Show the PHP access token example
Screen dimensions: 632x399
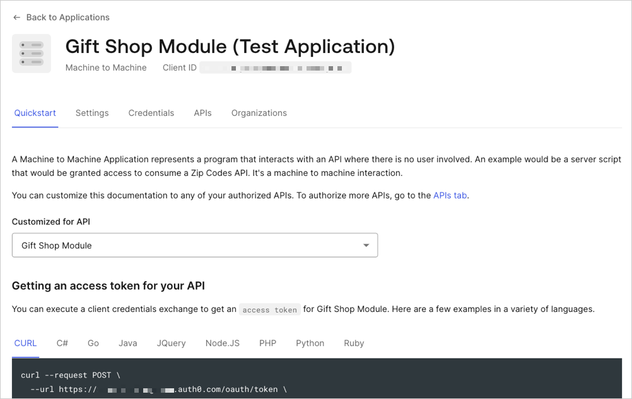click(x=267, y=343)
